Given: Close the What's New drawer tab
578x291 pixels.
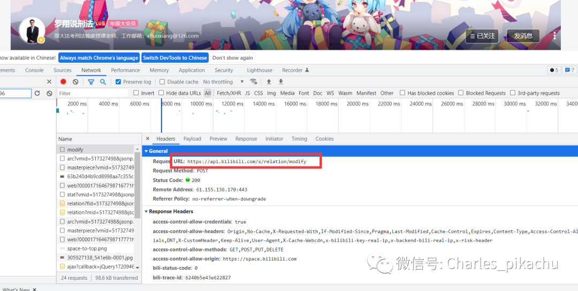Looking at the screenshot, I should click(x=35, y=289).
